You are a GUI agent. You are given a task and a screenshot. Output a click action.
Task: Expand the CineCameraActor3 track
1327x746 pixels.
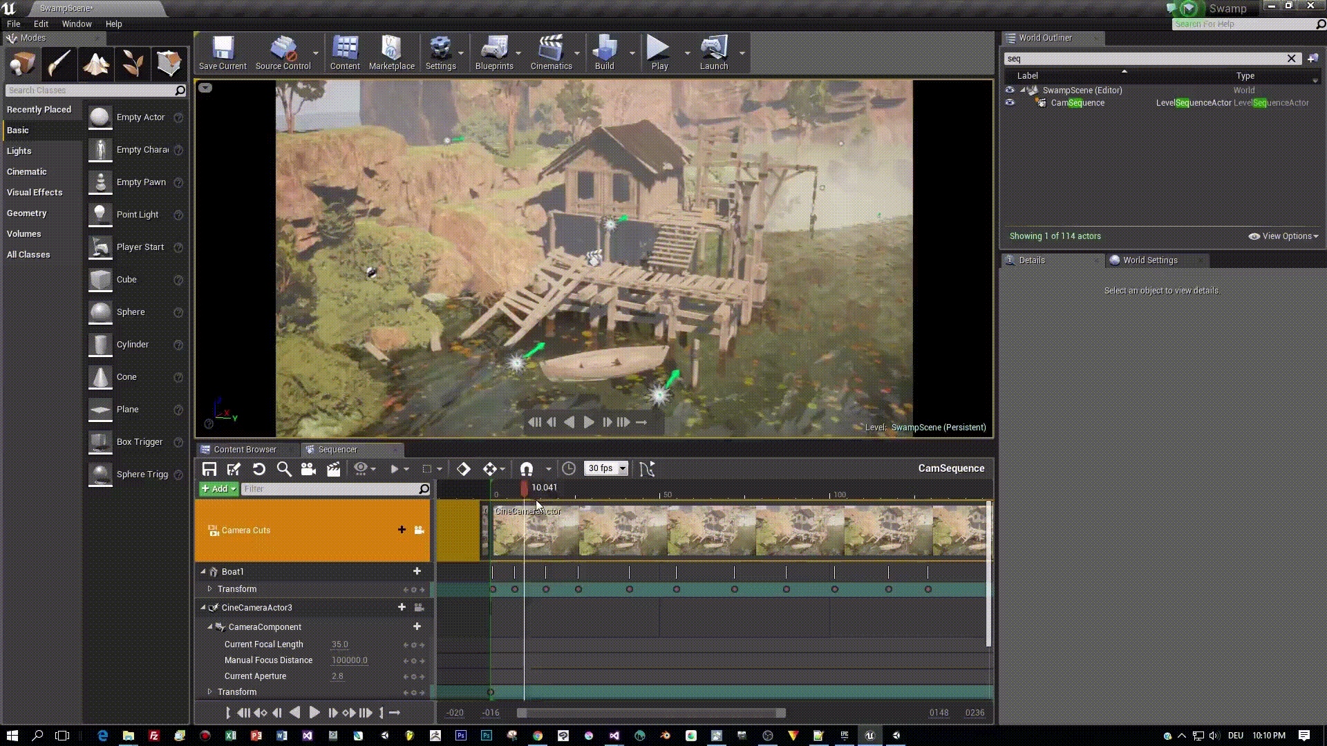(x=203, y=606)
